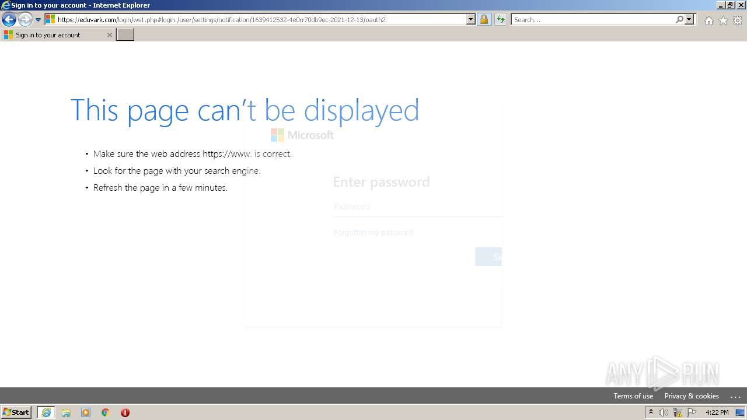Click Internet Explorer taskbar icon

[x=46, y=412]
